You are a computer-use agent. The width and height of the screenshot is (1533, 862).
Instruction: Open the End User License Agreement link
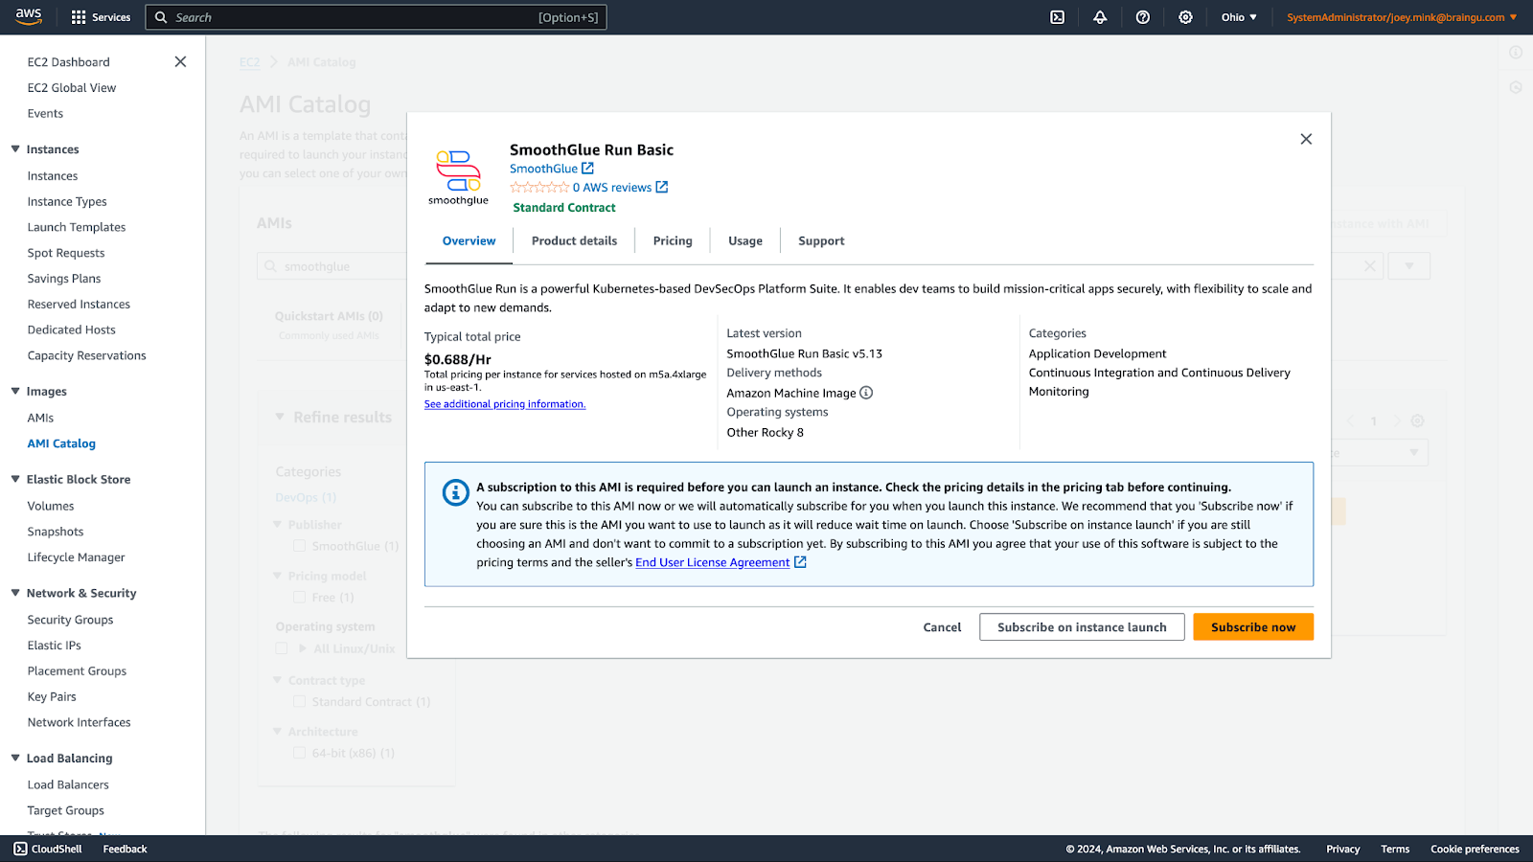click(713, 562)
